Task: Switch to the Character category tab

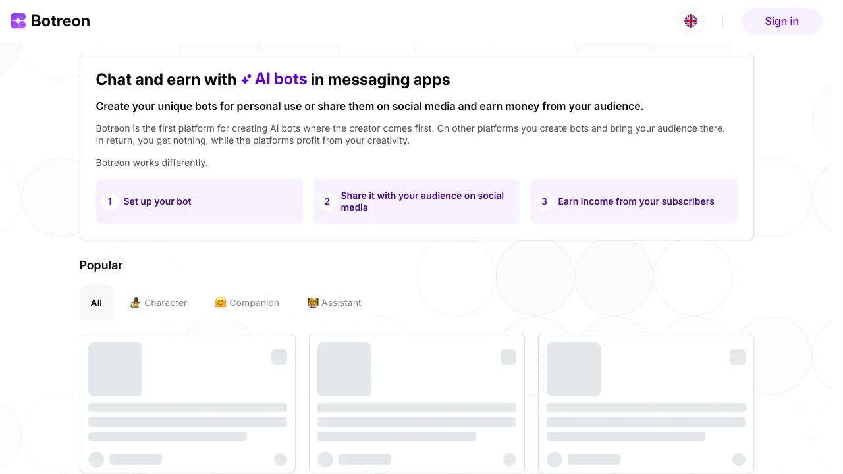Action: 159,303
